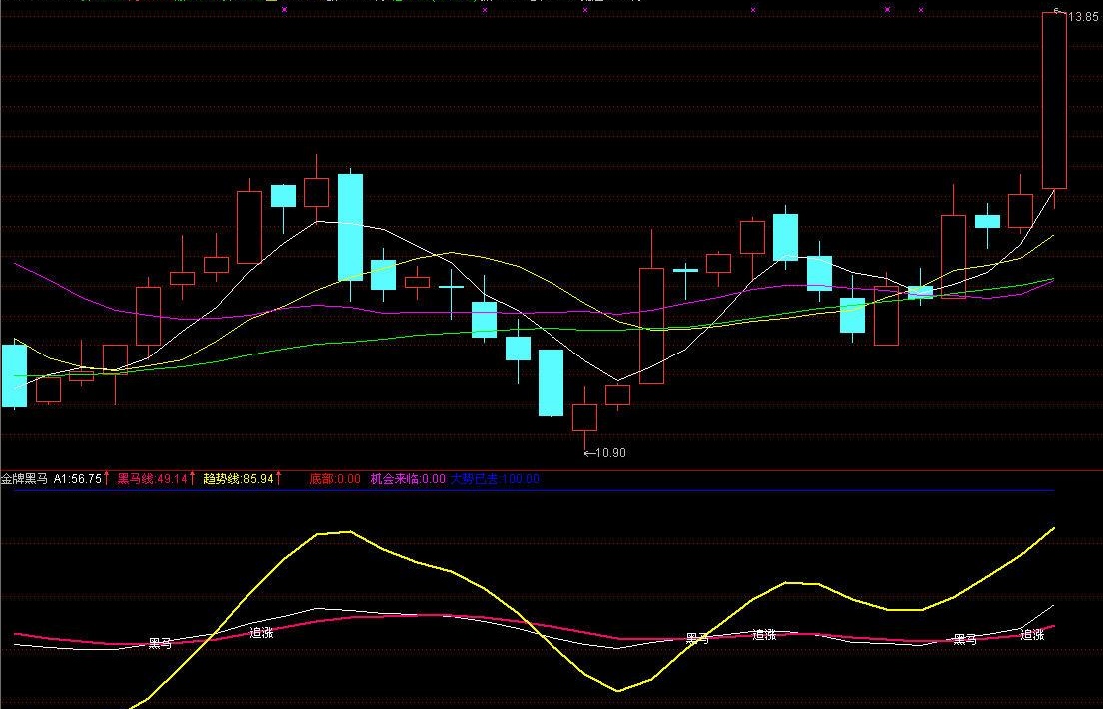1103x709 pixels.
Task: Select the red candlestick marked with 10.90 low
Action: coord(584,417)
